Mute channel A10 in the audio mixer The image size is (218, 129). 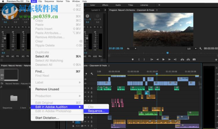tap(95, 27)
